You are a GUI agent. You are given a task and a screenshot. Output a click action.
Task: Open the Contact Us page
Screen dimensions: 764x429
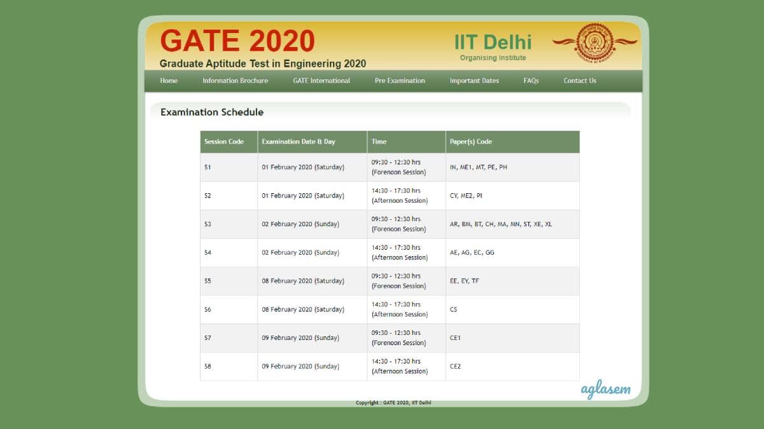pos(579,81)
